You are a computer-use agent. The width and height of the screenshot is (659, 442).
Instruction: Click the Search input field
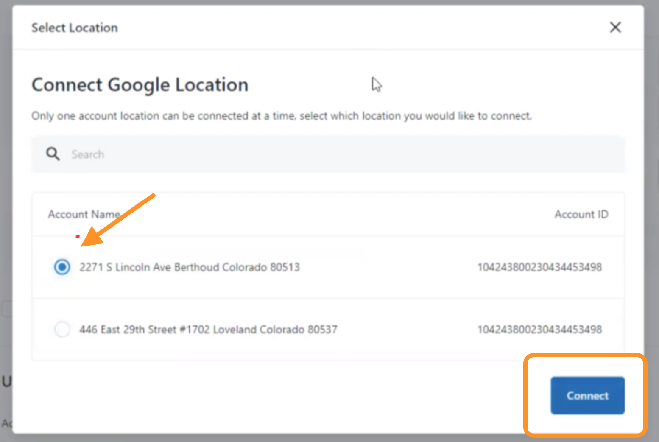coord(328,154)
